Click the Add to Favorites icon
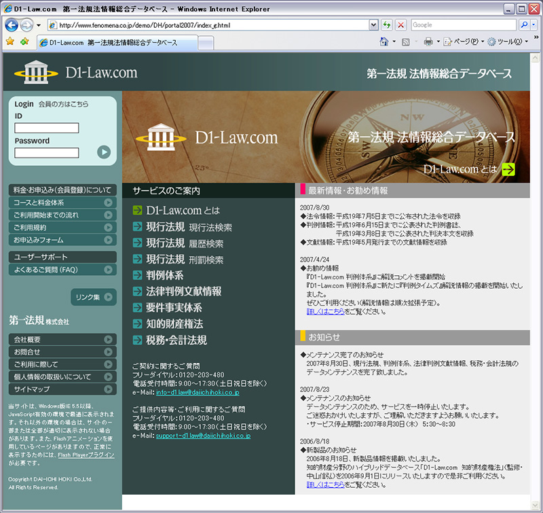The height and width of the screenshot is (513, 543). point(24,42)
